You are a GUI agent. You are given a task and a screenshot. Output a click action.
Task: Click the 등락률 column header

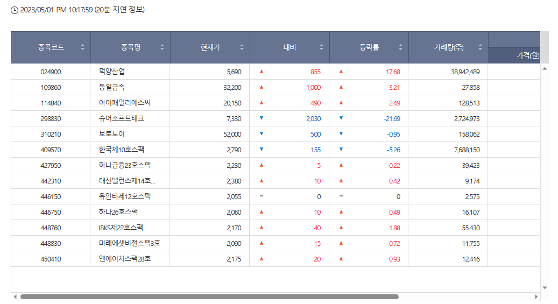tap(369, 47)
